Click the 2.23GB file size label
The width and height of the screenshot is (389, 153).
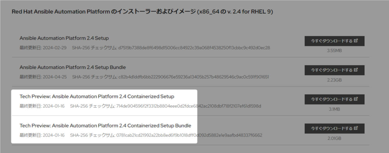pos(334,80)
